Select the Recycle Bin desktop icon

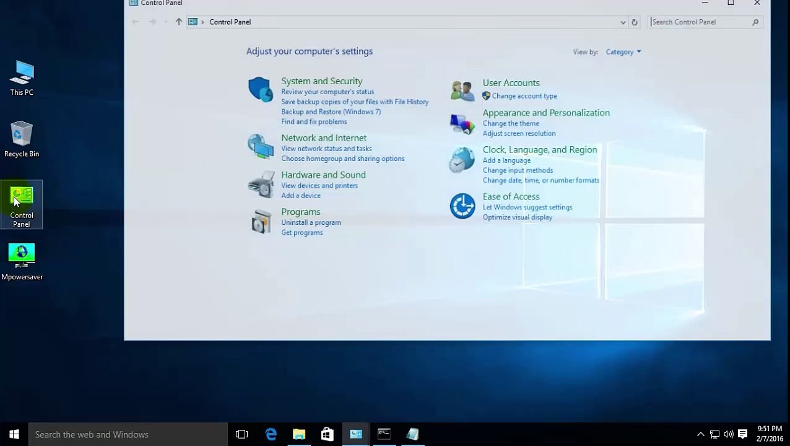(x=22, y=139)
